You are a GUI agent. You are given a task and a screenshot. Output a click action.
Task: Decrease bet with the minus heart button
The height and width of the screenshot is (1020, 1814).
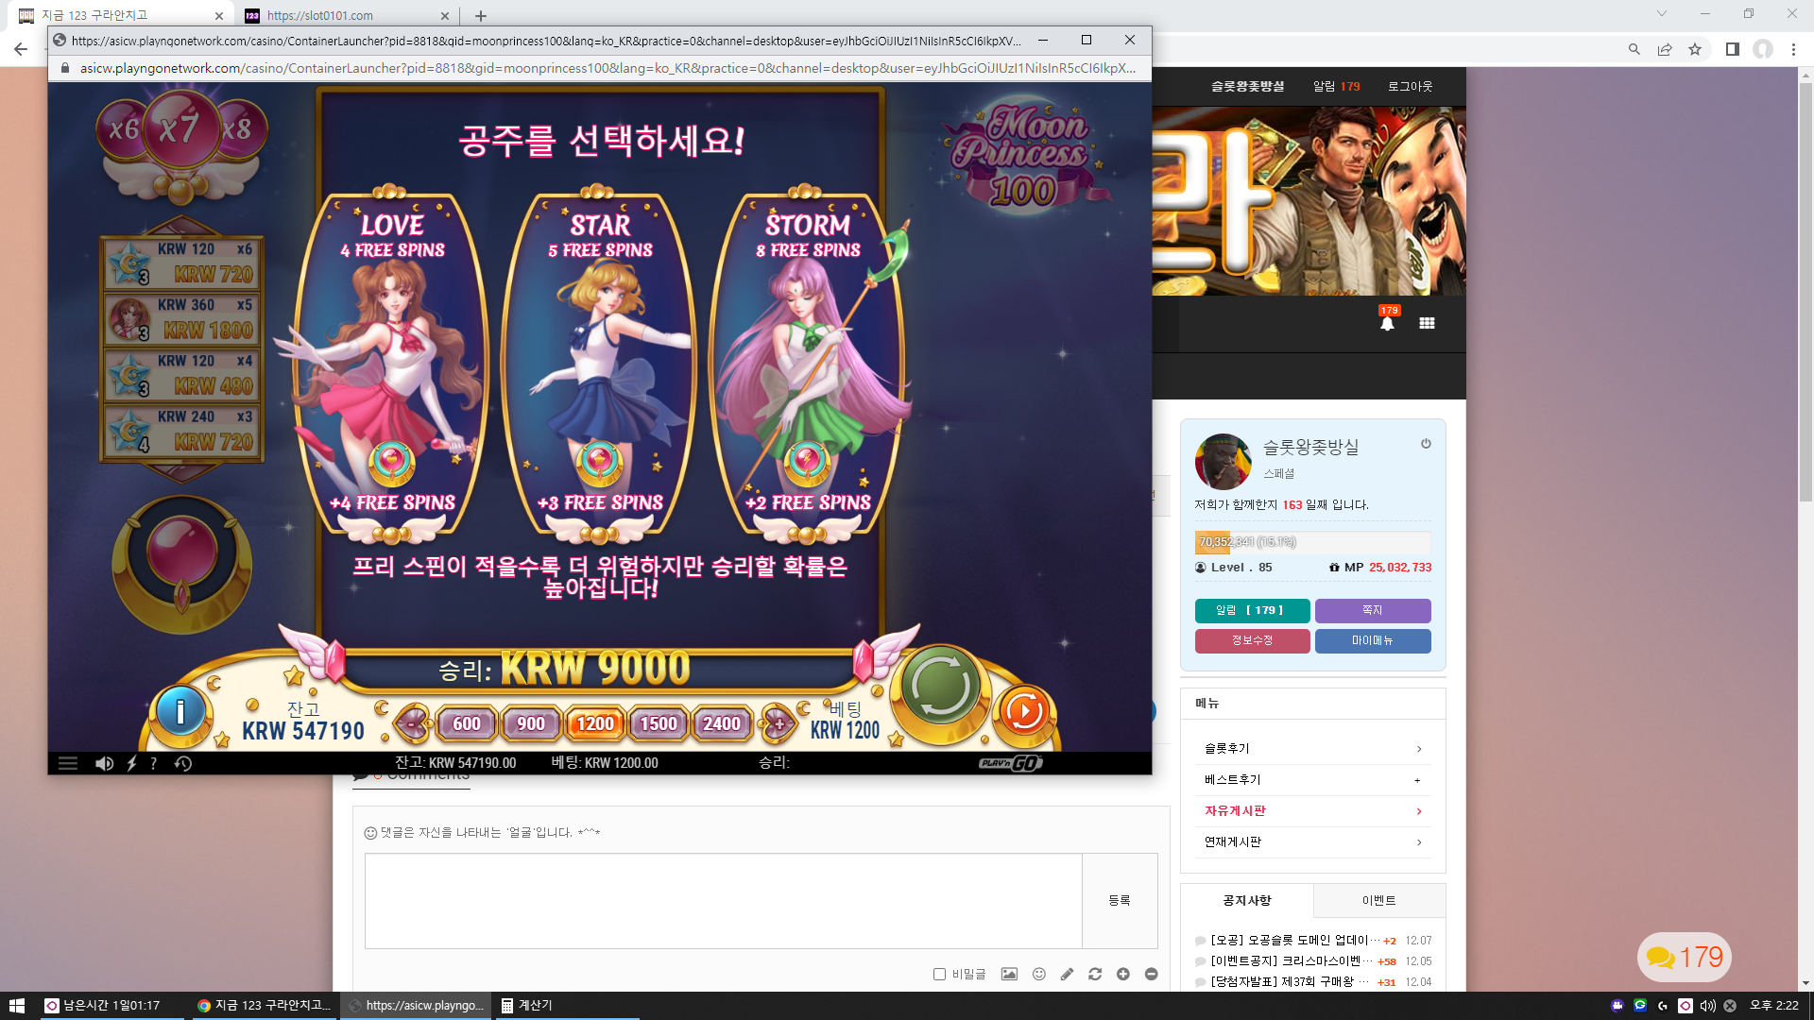pos(413,724)
